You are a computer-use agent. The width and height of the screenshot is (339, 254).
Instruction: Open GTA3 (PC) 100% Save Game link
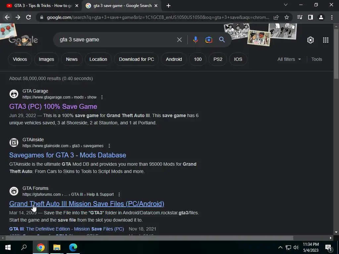click(x=53, y=106)
